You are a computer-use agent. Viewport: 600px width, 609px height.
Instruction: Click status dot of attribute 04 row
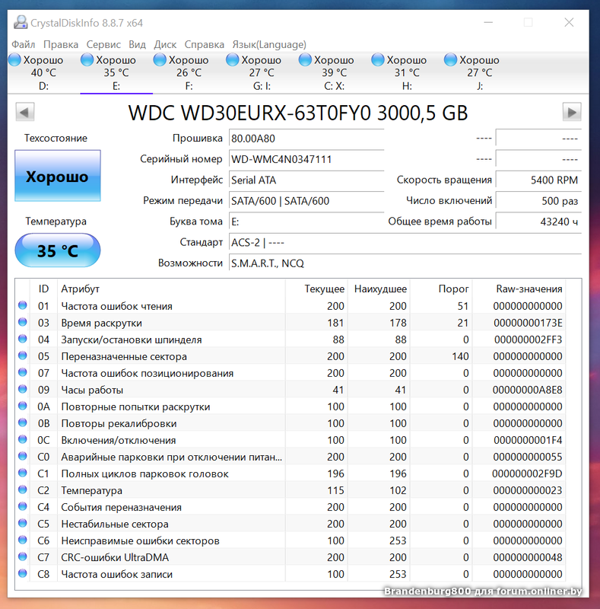pyautogui.click(x=23, y=339)
